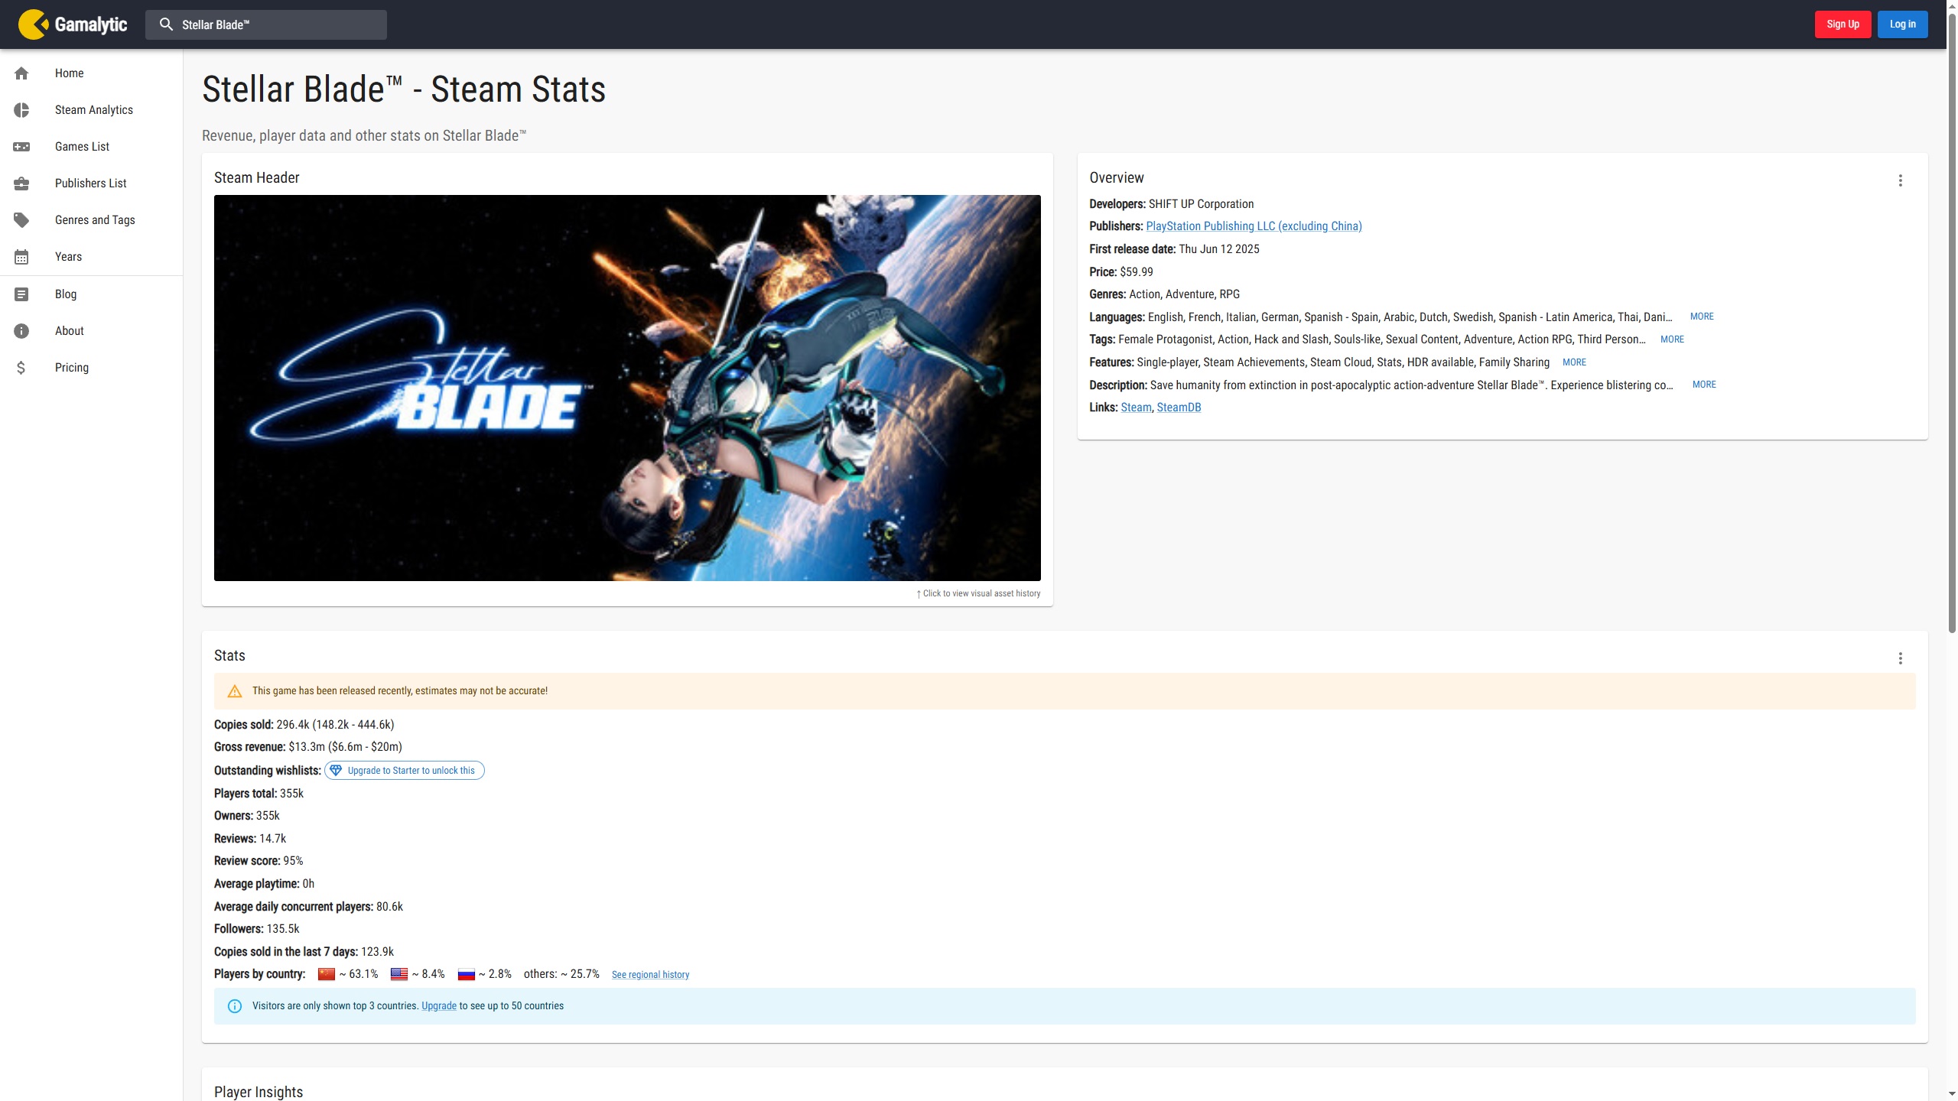Screen dimensions: 1958x1101
Task: Open Games List in sidebar
Action: (x=92, y=147)
